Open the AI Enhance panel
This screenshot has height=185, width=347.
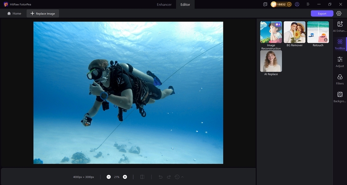click(340, 26)
